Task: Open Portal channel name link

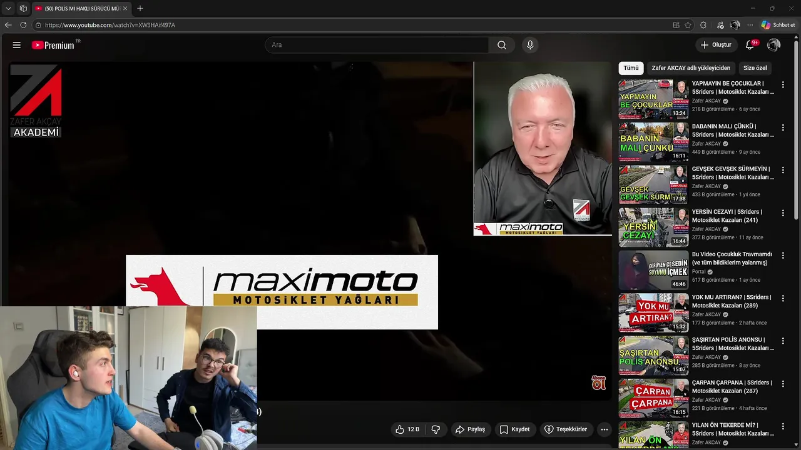Action: click(698, 272)
